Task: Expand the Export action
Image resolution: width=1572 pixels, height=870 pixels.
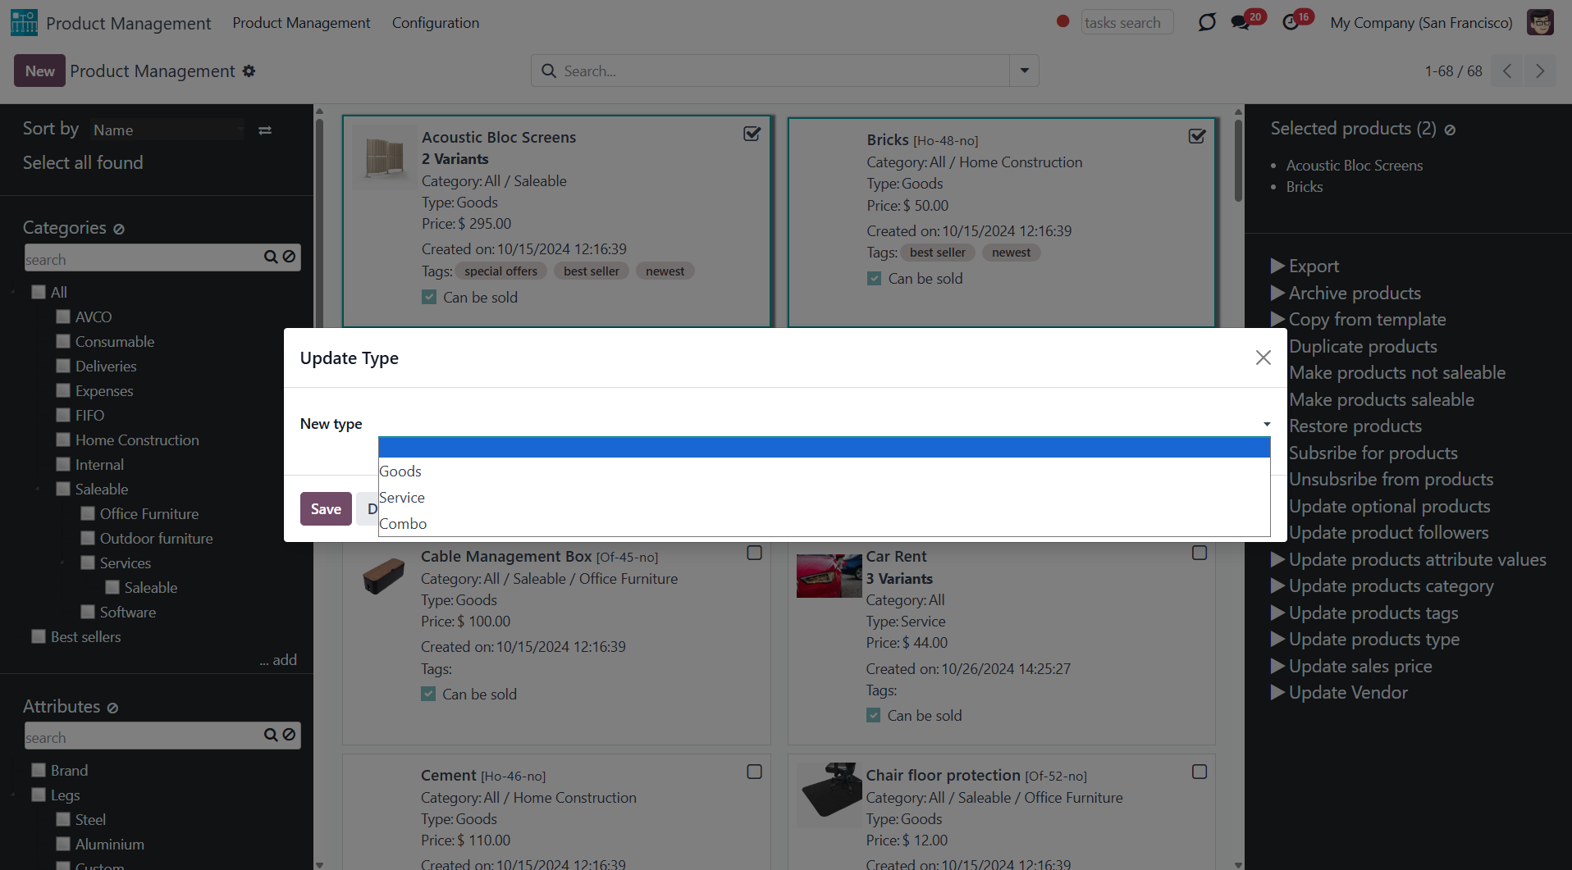Action: [1305, 266]
